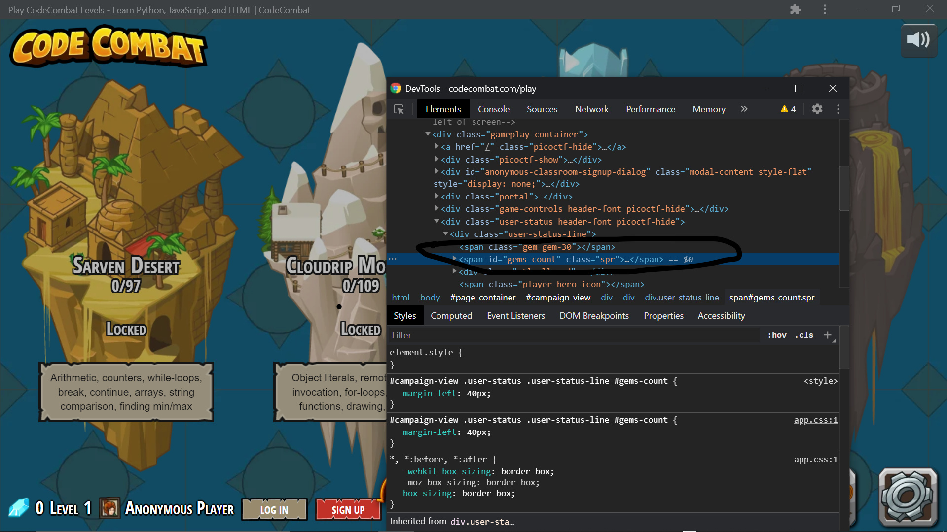Open the Sources tab

click(542, 109)
